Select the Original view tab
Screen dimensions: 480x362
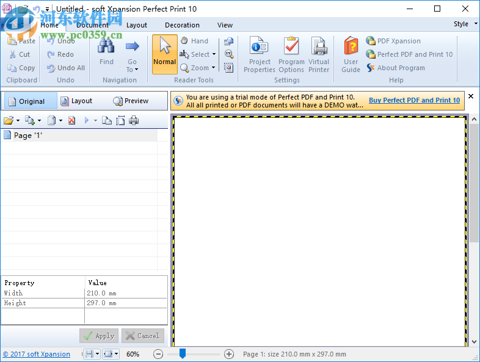(x=29, y=101)
